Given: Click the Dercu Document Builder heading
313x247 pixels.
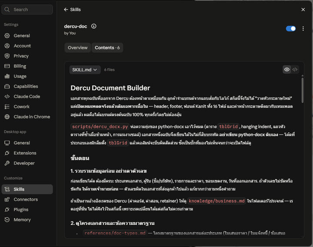Looking at the screenshot, I should click(x=110, y=88).
